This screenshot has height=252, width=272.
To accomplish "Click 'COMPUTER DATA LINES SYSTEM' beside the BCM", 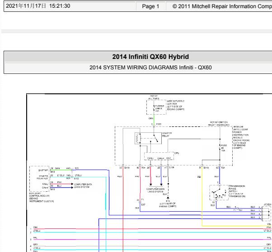I will coord(83,186).
